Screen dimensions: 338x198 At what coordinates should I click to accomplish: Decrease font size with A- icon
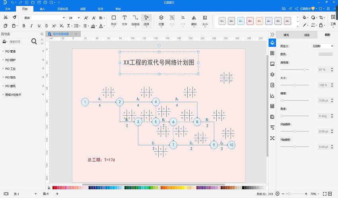[x=94, y=18]
